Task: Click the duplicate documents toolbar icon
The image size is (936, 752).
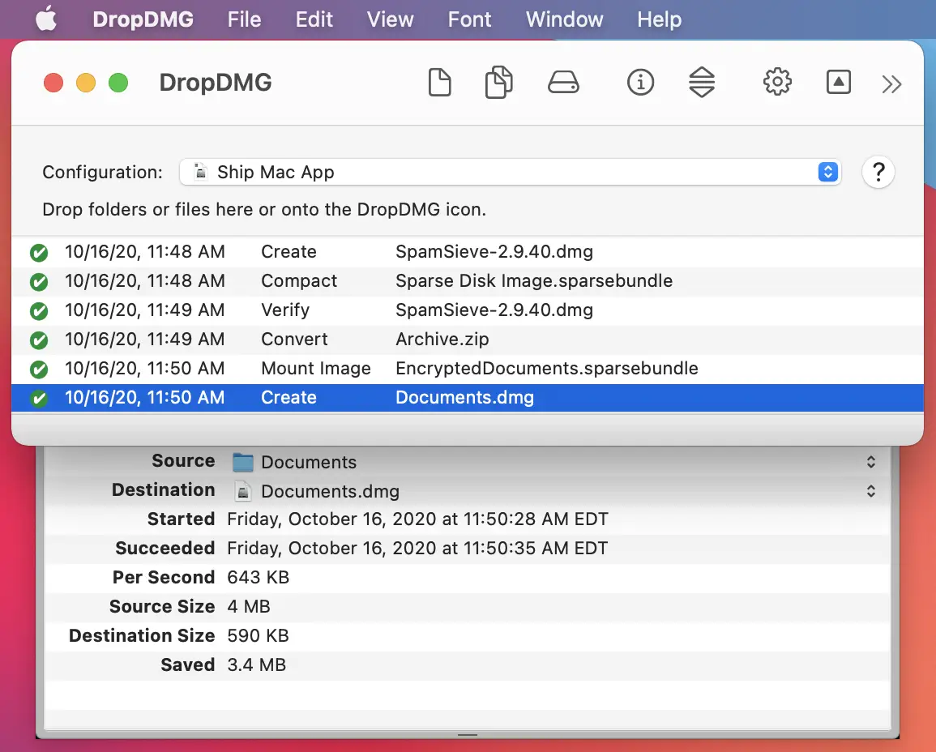Action: 498,83
